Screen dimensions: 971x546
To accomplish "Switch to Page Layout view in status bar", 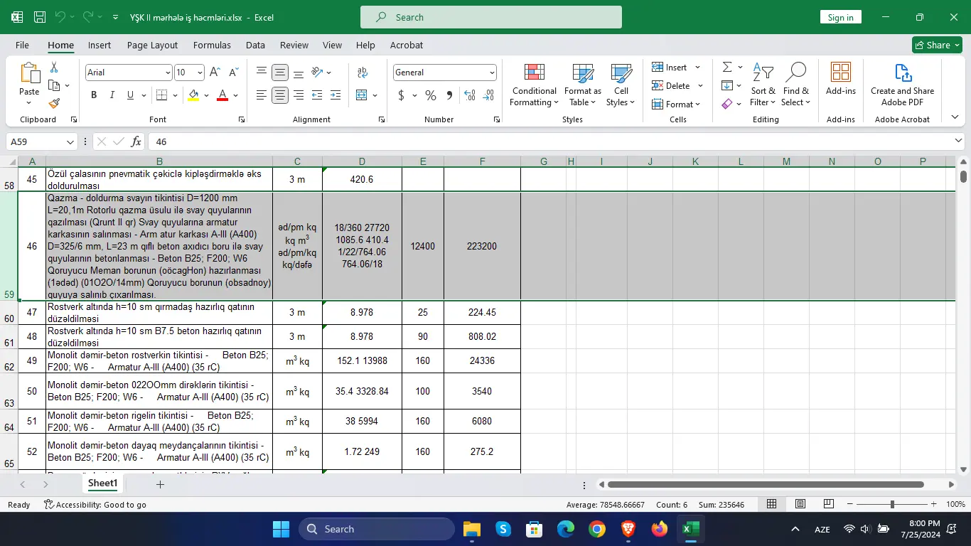I will point(800,504).
